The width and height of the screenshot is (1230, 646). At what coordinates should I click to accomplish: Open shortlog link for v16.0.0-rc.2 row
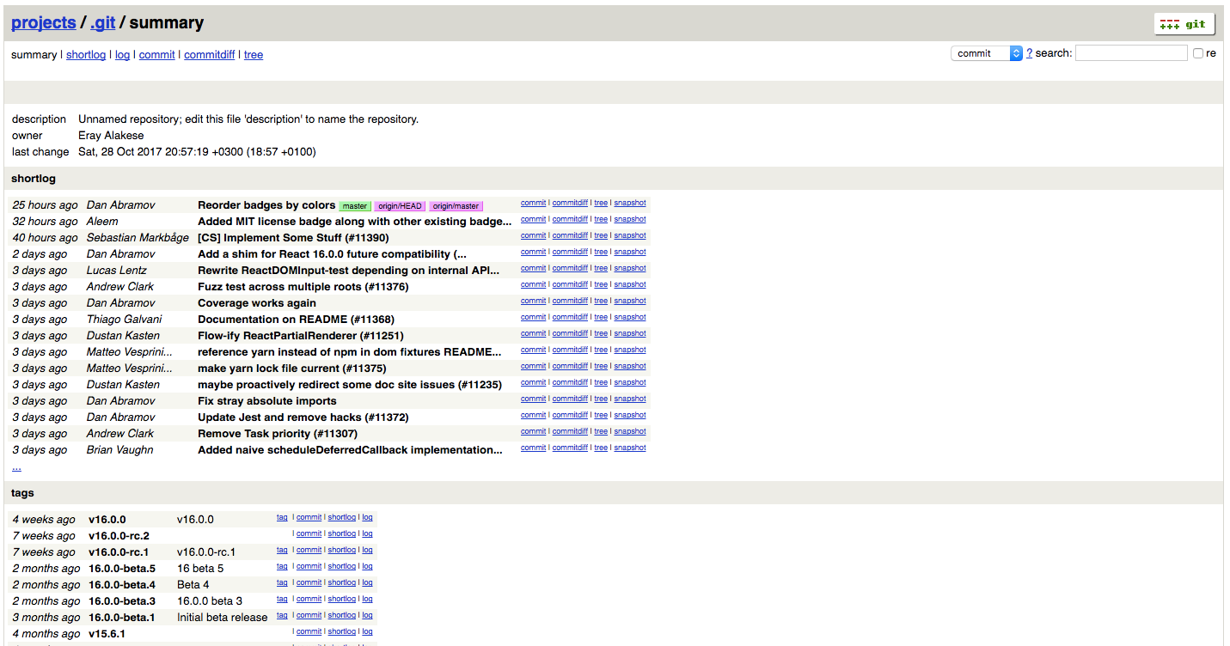click(x=342, y=533)
